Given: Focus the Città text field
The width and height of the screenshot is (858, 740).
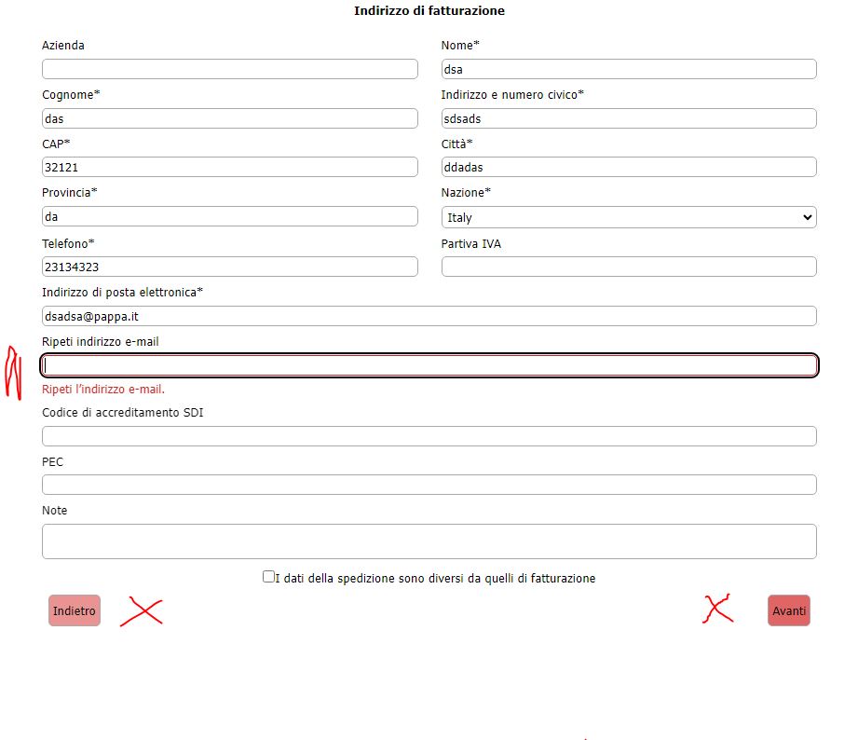Looking at the screenshot, I should pyautogui.click(x=629, y=167).
